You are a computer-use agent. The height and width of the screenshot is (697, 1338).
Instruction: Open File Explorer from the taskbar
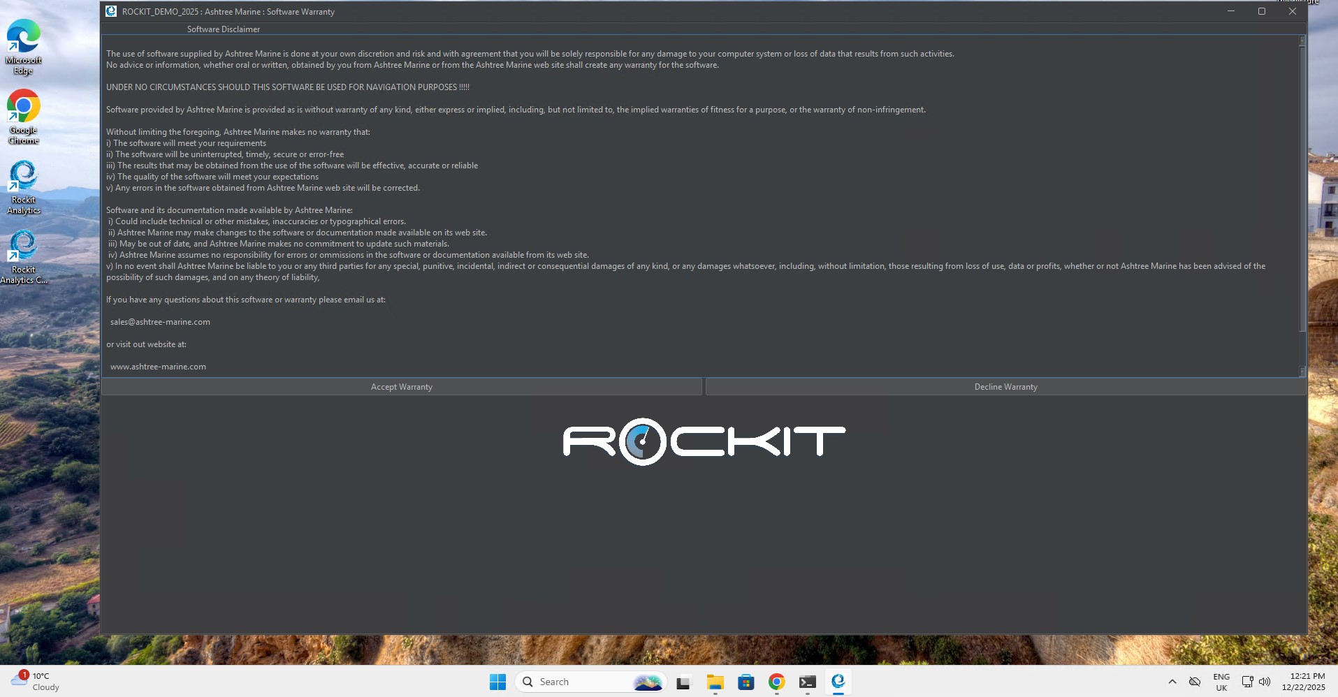[x=715, y=682]
